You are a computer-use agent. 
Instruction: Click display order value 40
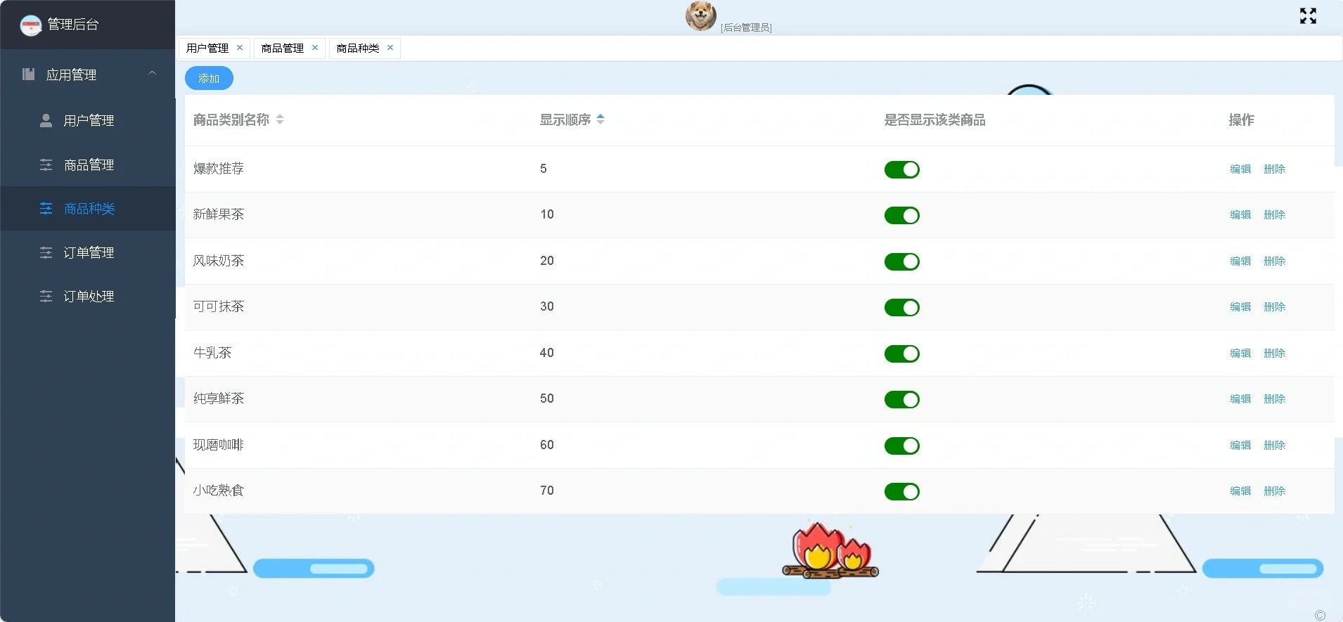tap(547, 353)
